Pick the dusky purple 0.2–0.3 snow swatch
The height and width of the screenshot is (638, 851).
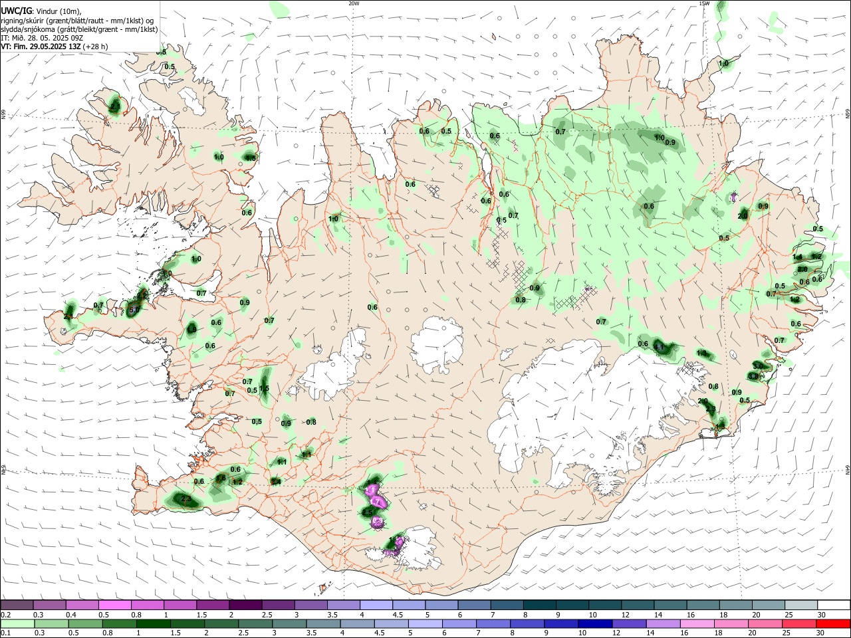pos(17,605)
